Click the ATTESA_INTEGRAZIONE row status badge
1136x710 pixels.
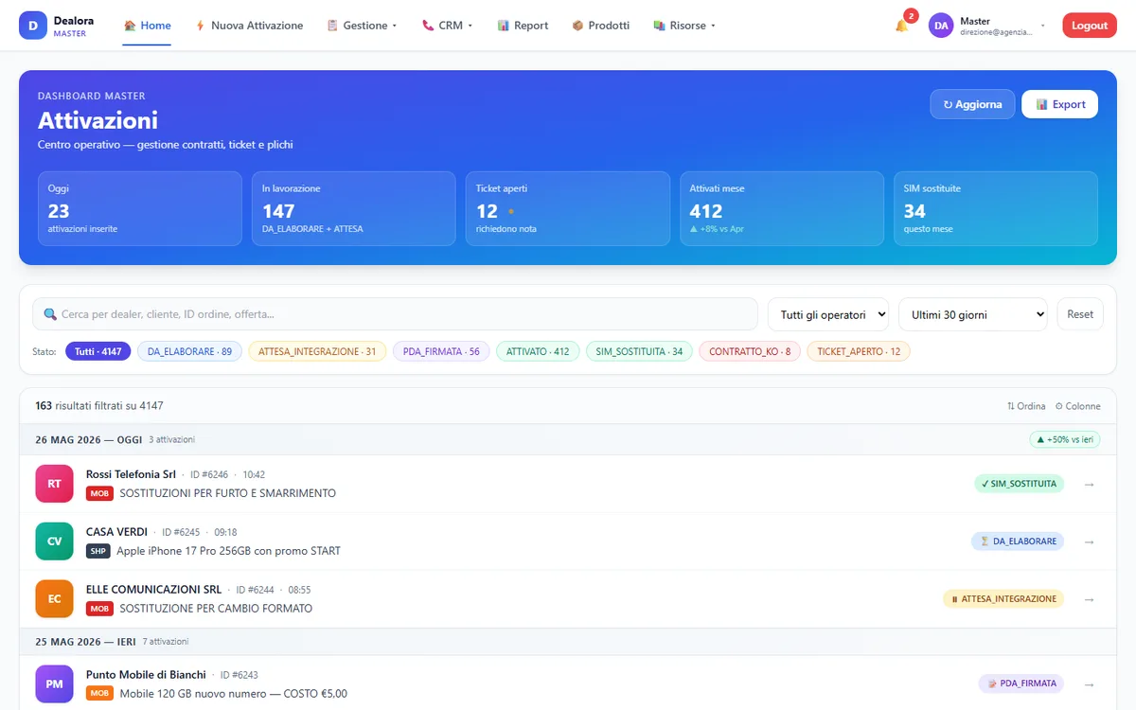pyautogui.click(x=1003, y=599)
